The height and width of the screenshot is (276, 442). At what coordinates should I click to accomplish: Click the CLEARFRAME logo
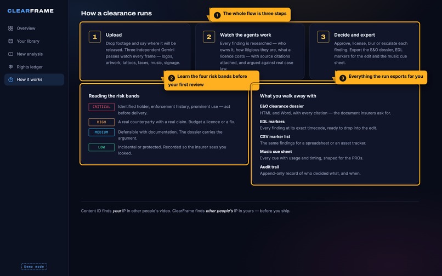tap(31, 11)
